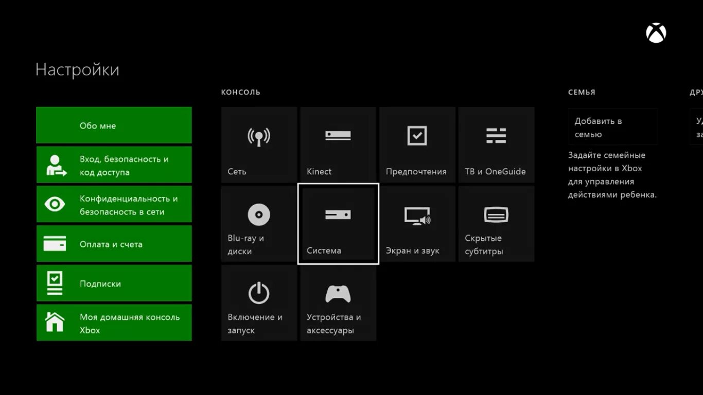Open Моя домашняя консоль Xbox
The height and width of the screenshot is (395, 703).
pos(114,322)
